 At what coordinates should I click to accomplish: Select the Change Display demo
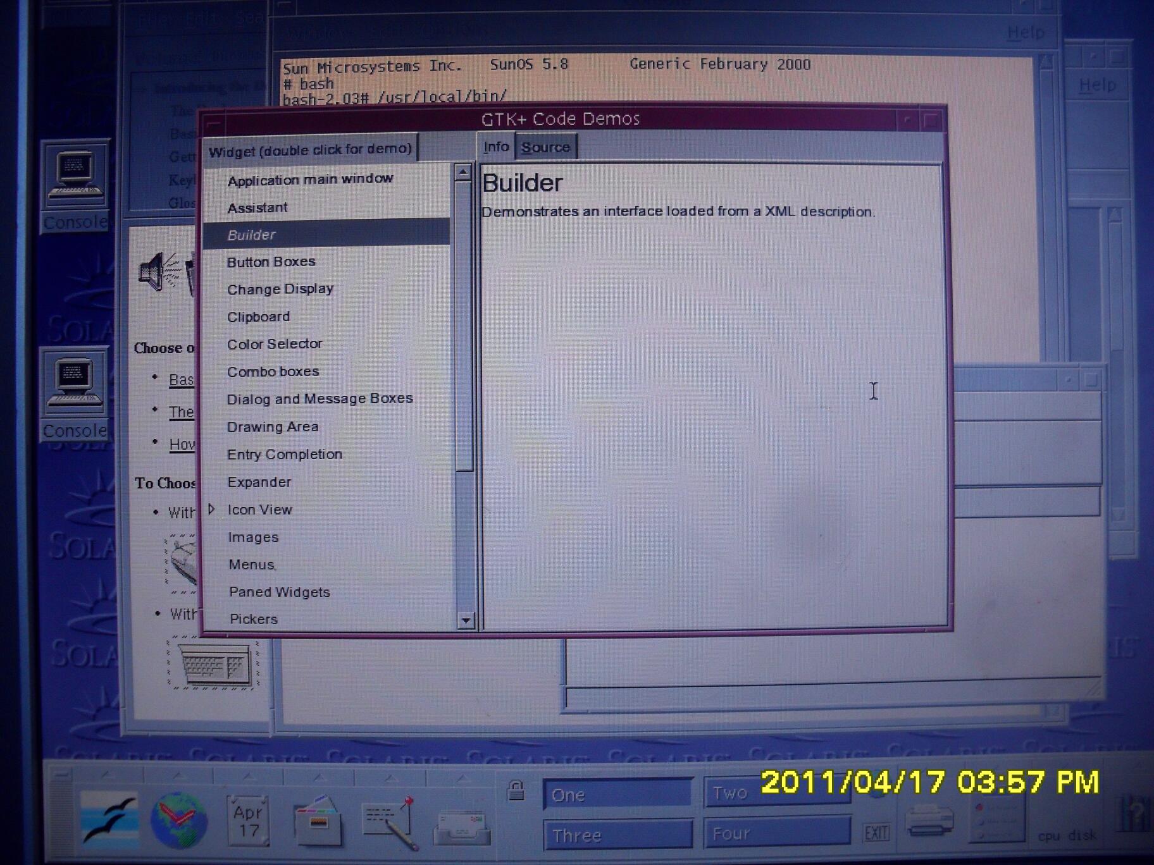(280, 289)
